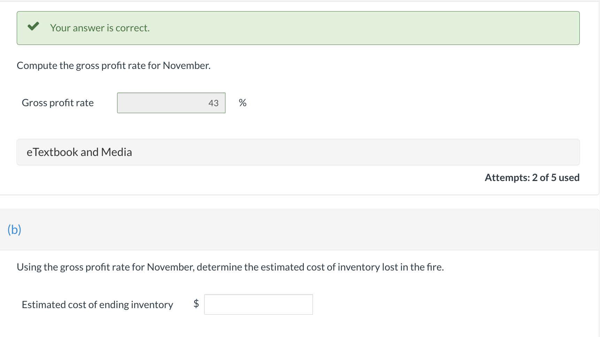Click the Estimated cost of ending inventory field

coord(258,305)
